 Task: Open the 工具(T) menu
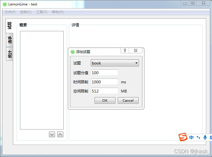[42, 12]
